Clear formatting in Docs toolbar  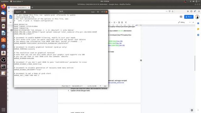point(126,22)
